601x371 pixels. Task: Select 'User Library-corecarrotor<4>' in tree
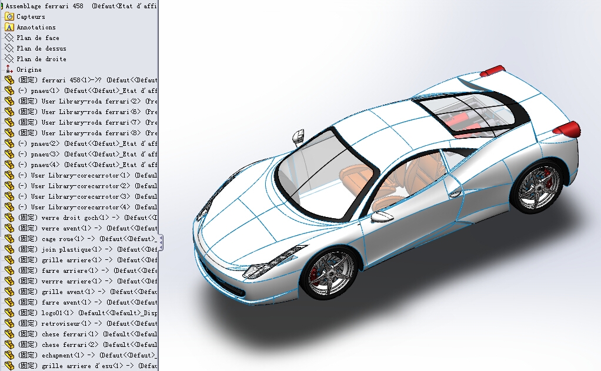click(88, 207)
